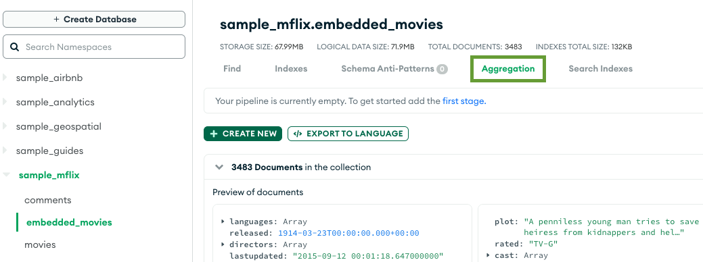
Task: Expand the cast Array field
Action: 489,255
